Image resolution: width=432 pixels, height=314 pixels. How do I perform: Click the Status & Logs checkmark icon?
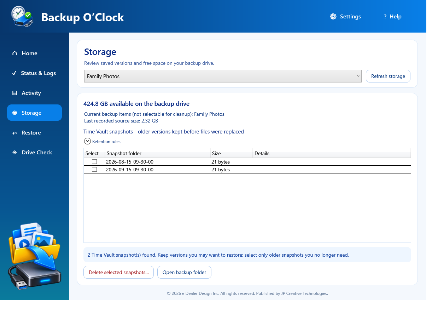(14, 73)
